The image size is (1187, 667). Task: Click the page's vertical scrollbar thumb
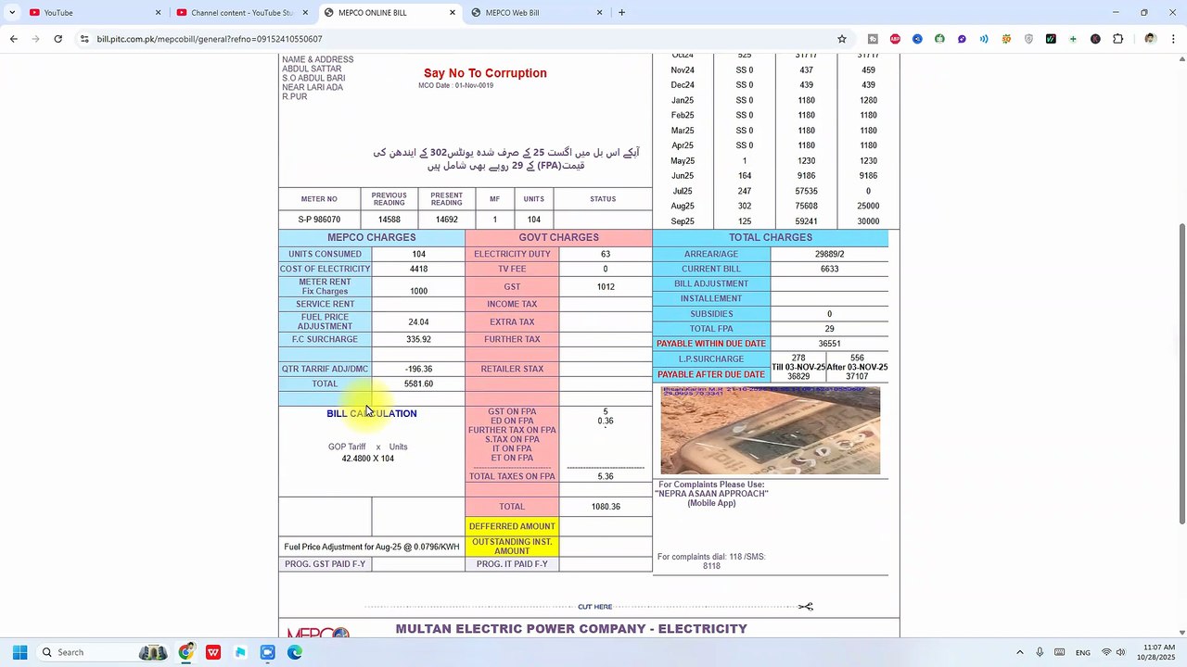point(1181,374)
